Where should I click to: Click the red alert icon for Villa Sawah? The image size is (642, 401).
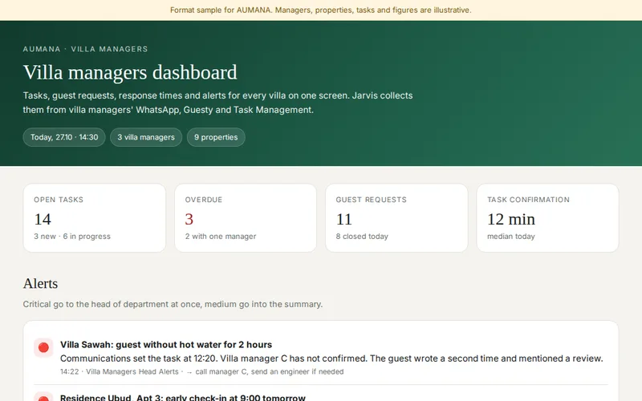43,347
